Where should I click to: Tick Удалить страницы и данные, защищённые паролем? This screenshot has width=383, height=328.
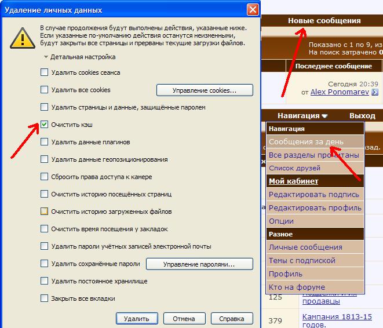click(44, 107)
